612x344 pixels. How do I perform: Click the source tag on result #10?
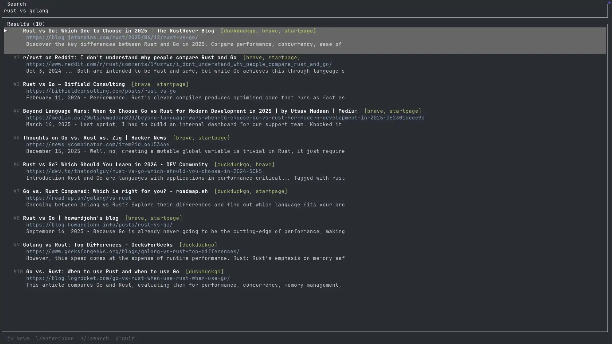pos(205,272)
